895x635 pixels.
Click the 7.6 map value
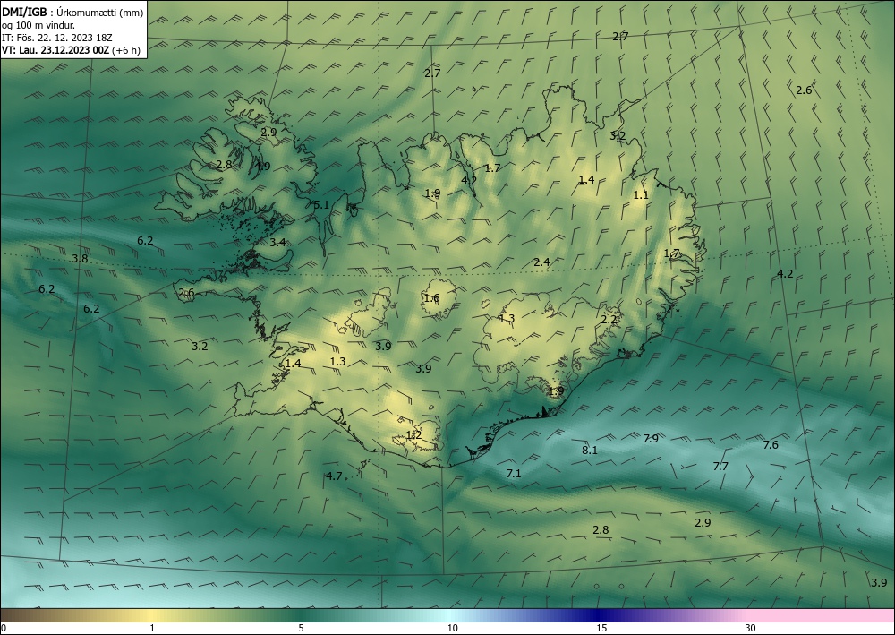point(771,445)
